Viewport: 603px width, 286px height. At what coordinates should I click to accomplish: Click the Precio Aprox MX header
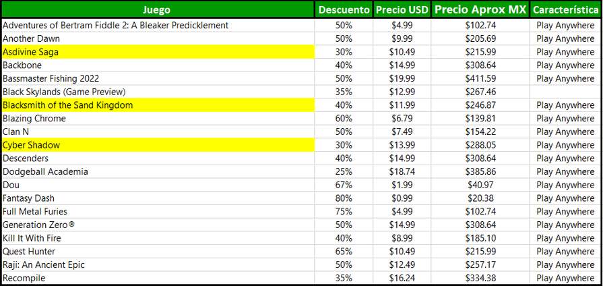(480, 9)
